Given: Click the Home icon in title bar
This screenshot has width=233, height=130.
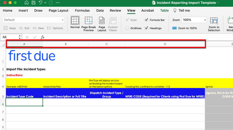Looking at the screenshot, I should pos(27,3).
